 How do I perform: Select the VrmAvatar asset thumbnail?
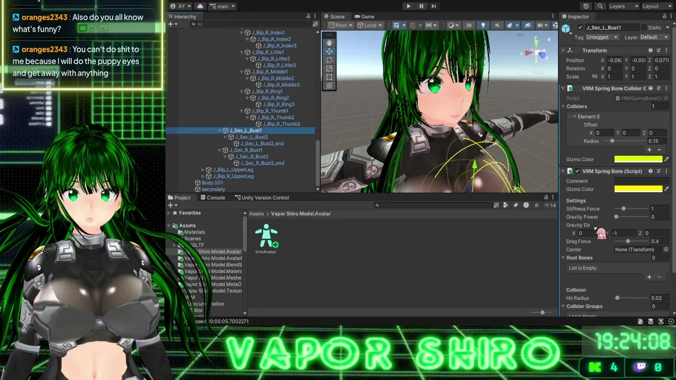[266, 236]
